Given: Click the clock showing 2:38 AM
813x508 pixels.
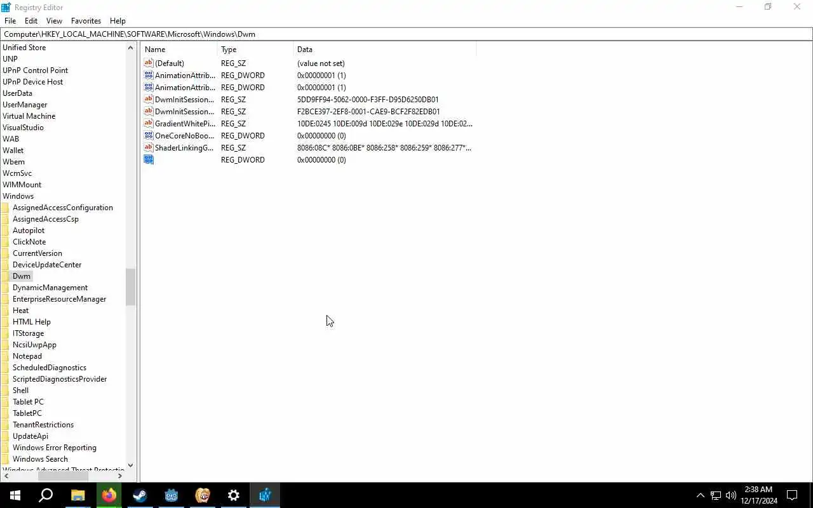Looking at the screenshot, I should 758,490.
